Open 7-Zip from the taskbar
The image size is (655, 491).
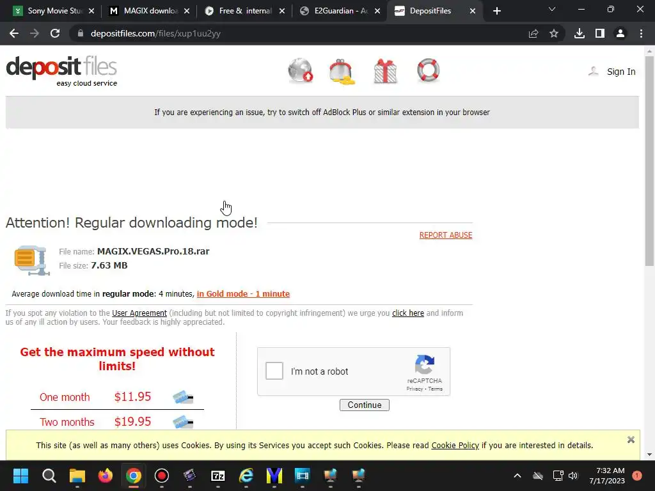click(218, 476)
